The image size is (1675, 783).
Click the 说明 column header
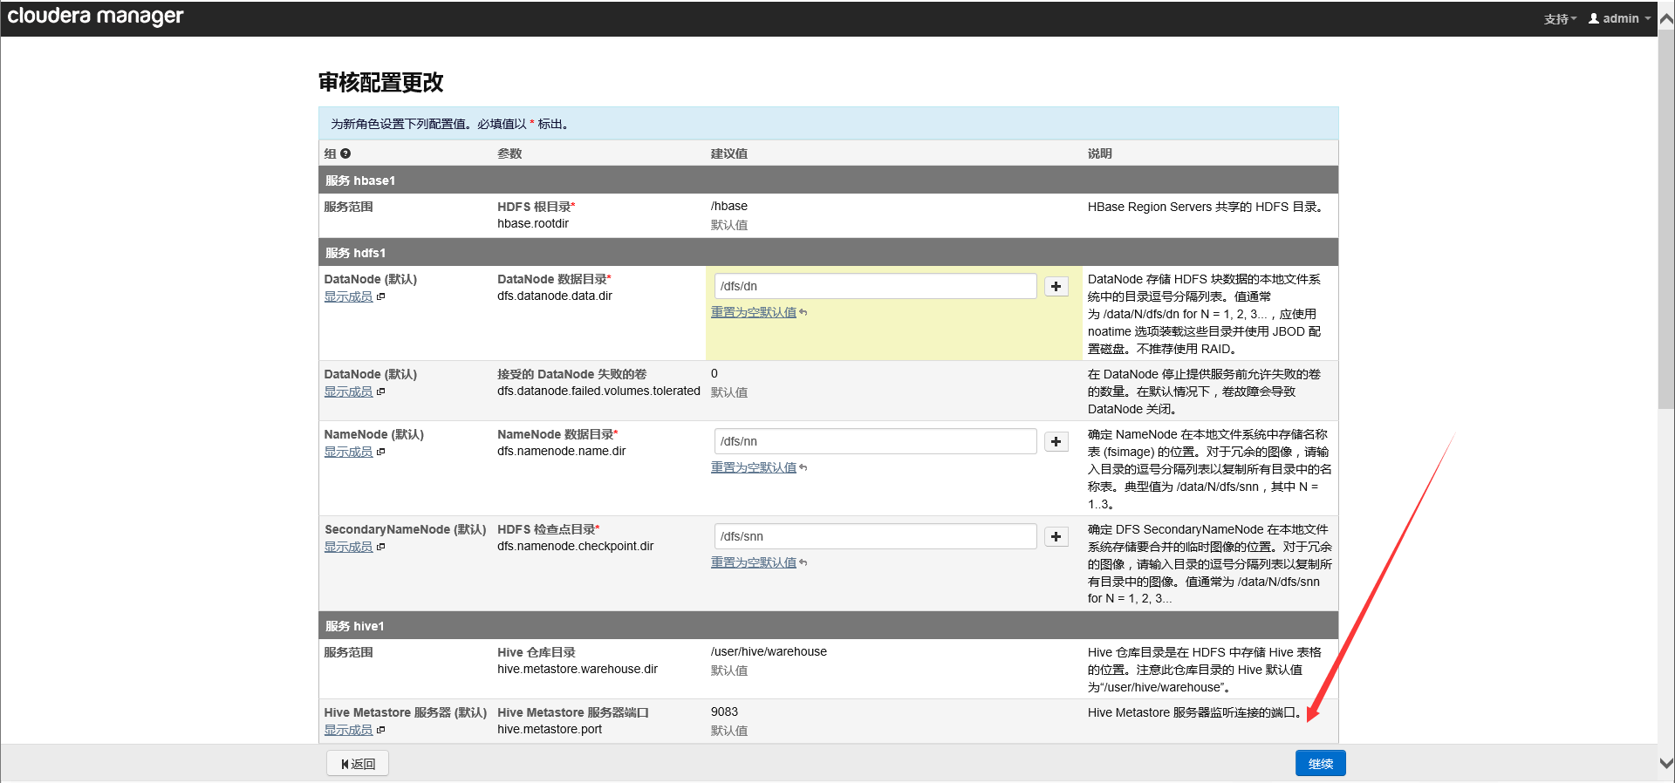tap(1100, 153)
